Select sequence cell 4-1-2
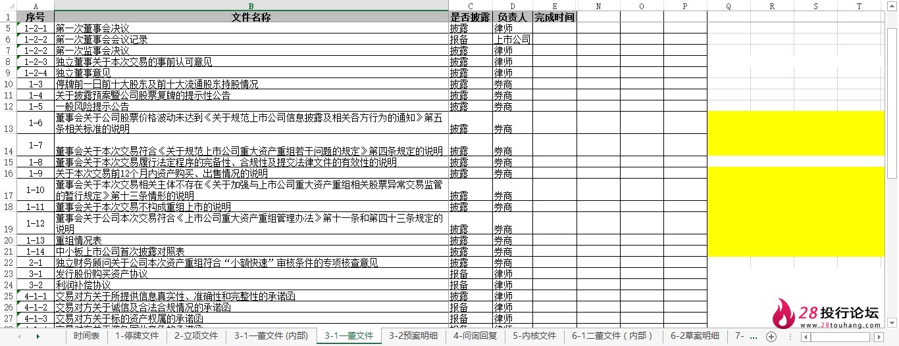 (36, 307)
